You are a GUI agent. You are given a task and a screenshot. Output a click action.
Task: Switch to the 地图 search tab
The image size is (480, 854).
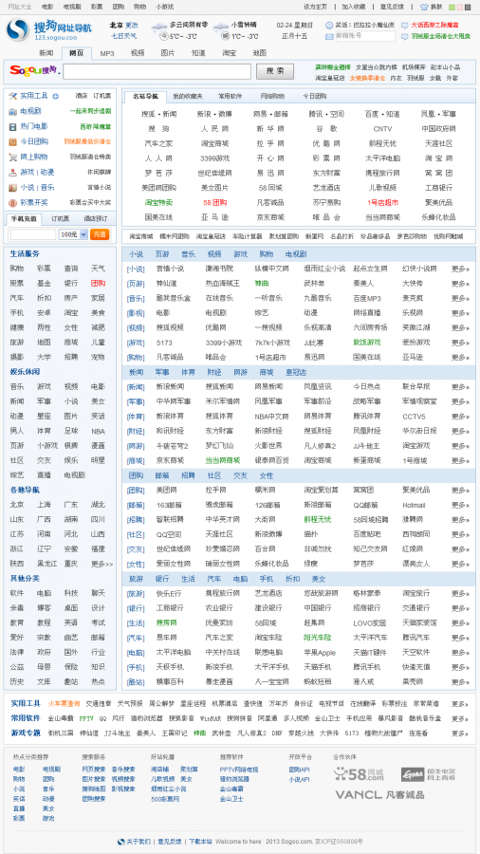(x=260, y=53)
